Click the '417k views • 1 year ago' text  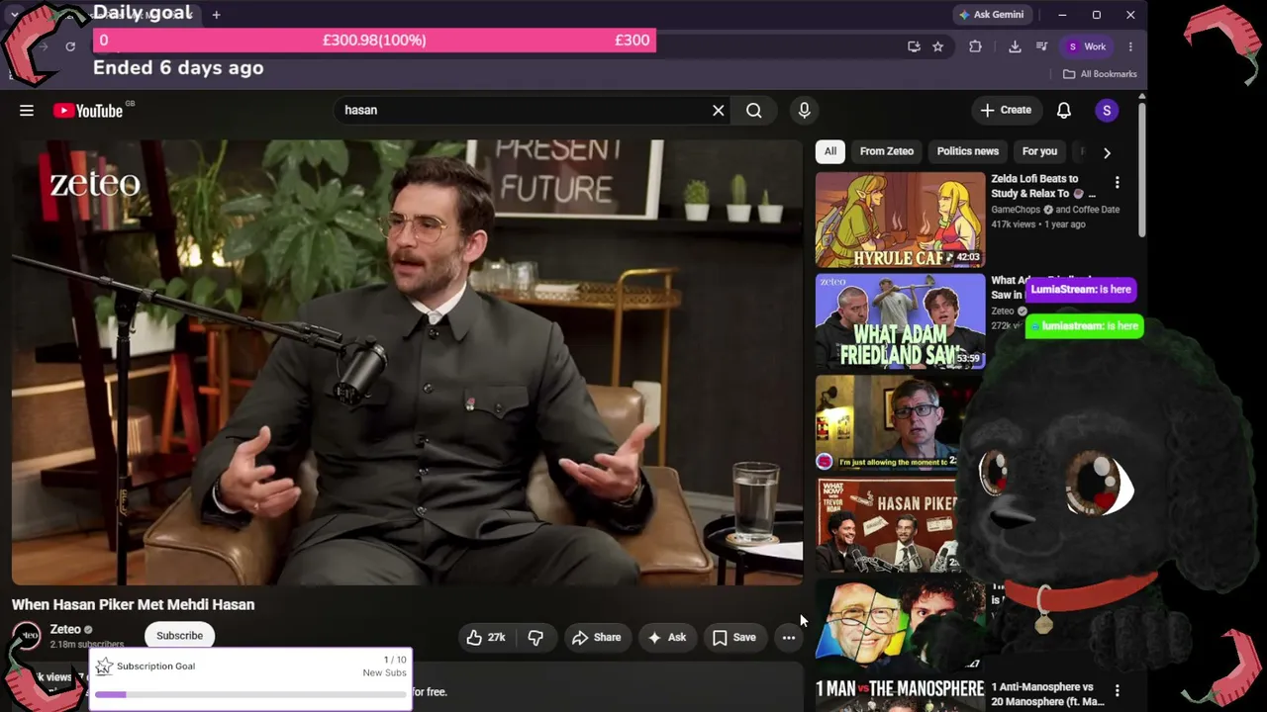coord(1038,224)
